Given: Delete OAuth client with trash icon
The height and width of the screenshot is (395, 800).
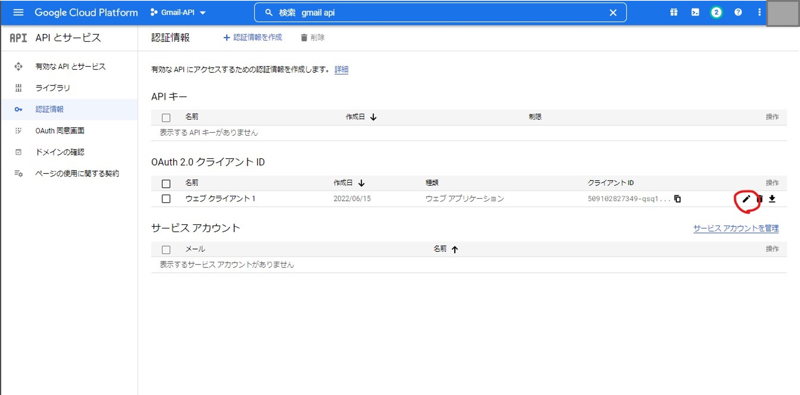Looking at the screenshot, I should pyautogui.click(x=759, y=199).
